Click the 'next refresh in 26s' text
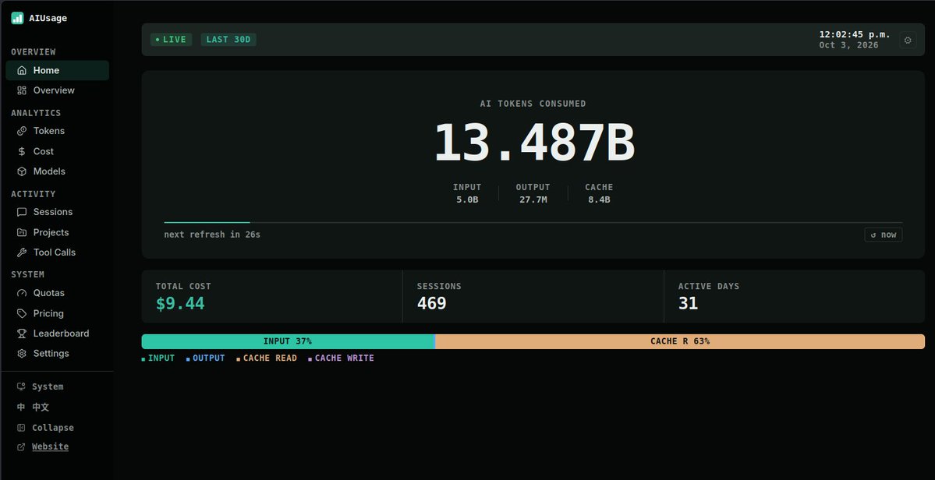Screen dimensions: 935x480 tap(212, 235)
